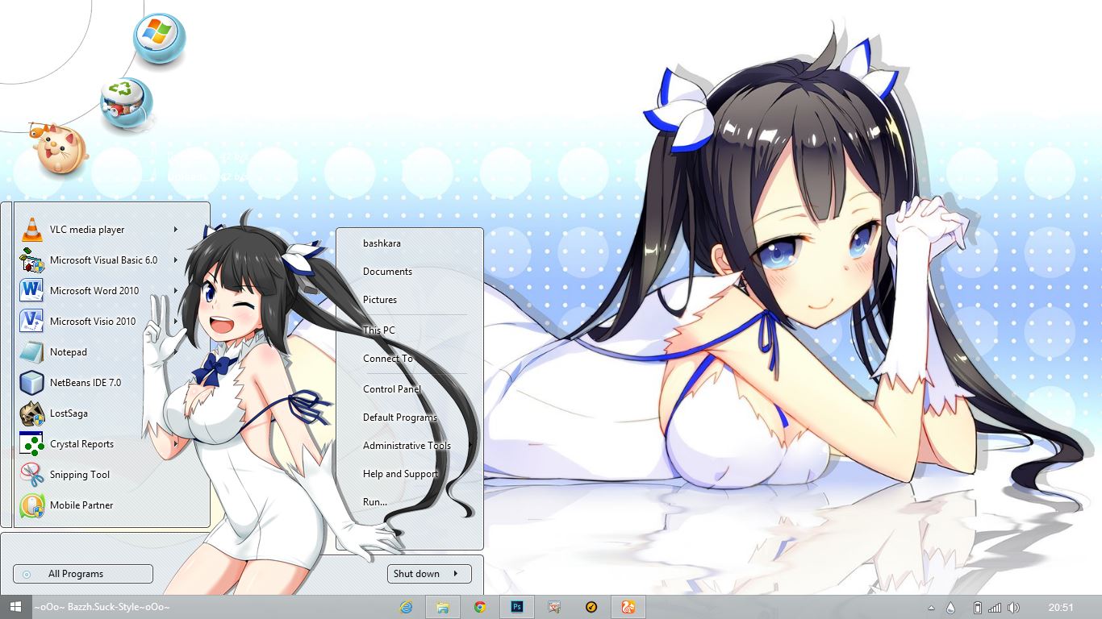The width and height of the screenshot is (1102, 619).
Task: Click the round orange checkmark taskbar icon
Action: click(x=591, y=607)
